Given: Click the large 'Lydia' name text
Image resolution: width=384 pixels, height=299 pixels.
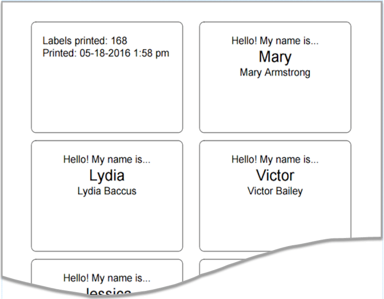Looking at the screenshot, I should coord(106,175).
